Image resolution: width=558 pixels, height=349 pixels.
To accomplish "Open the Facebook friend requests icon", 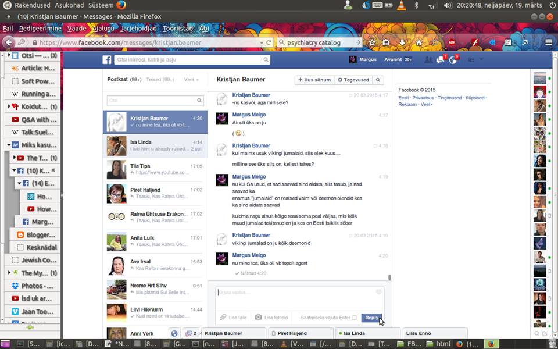I will [428, 60].
